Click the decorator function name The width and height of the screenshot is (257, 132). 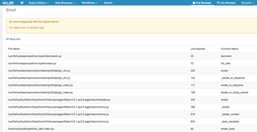point(226,56)
